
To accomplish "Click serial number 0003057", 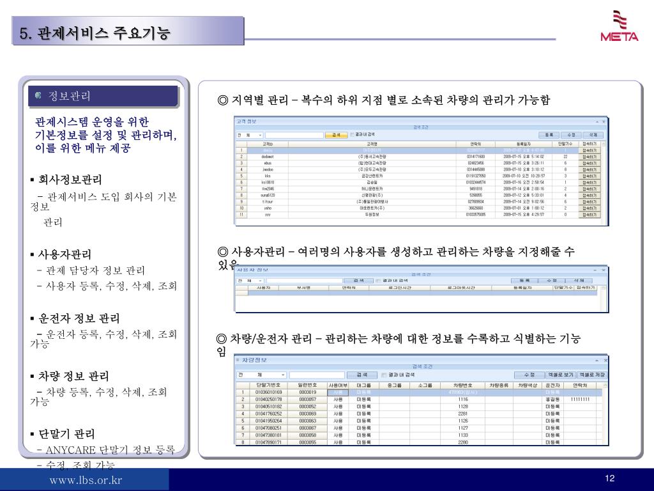I will [x=307, y=400].
